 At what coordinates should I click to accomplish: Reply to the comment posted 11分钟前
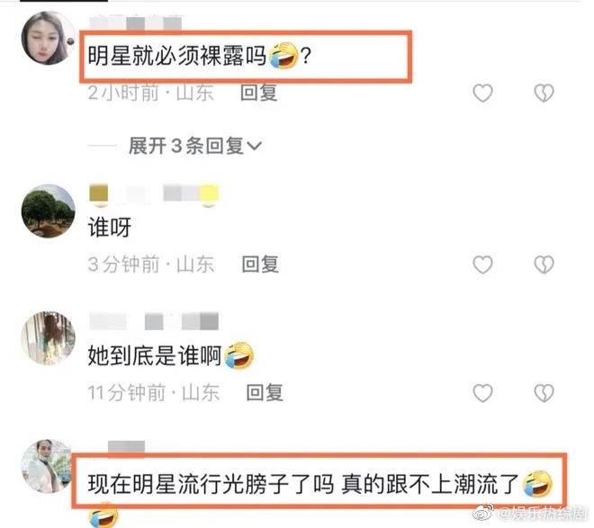[265, 392]
